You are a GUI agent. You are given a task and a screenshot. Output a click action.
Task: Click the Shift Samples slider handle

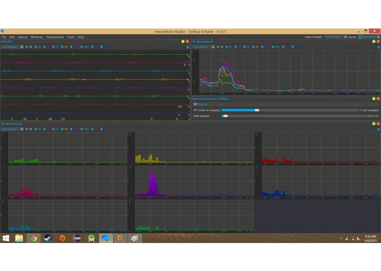click(225, 116)
